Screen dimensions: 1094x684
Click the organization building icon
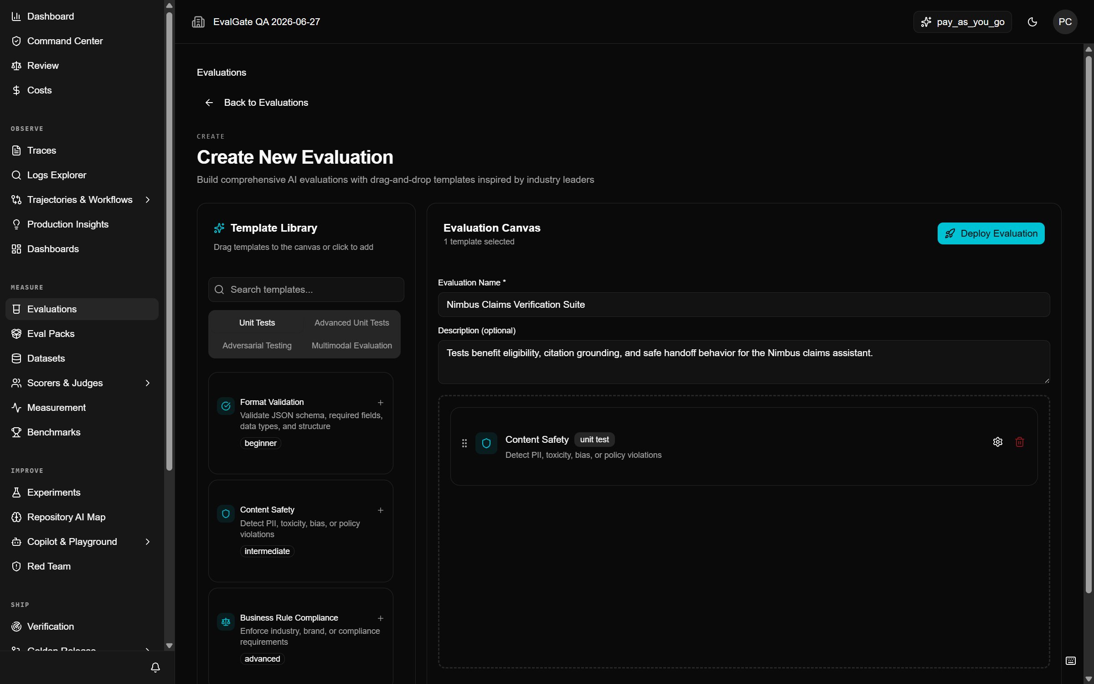[198, 22]
